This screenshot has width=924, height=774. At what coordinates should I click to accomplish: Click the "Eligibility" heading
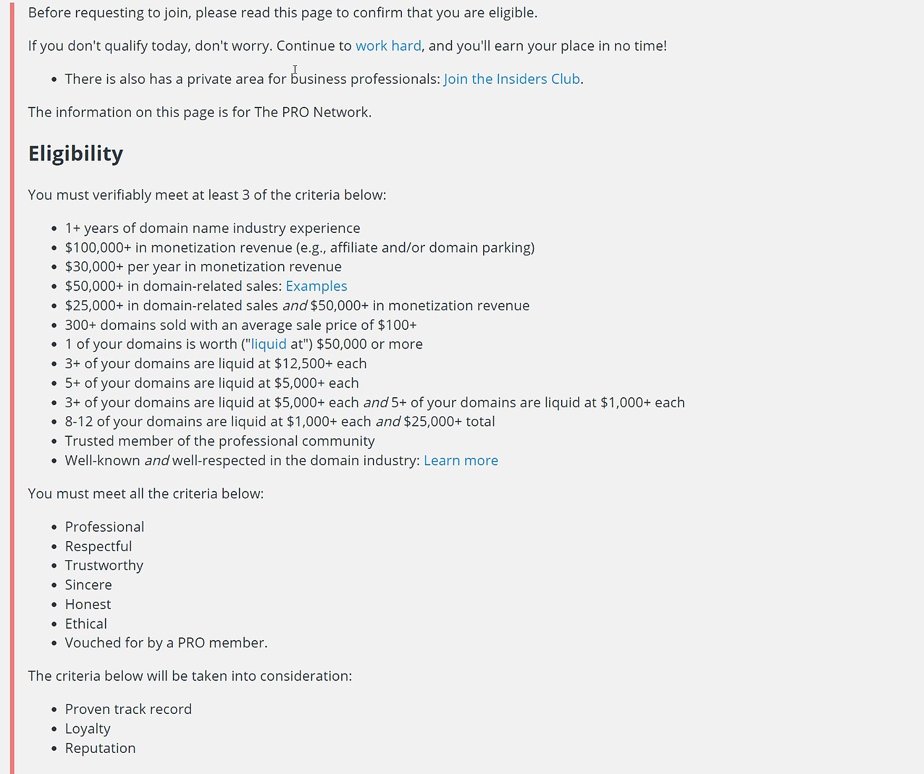76,154
